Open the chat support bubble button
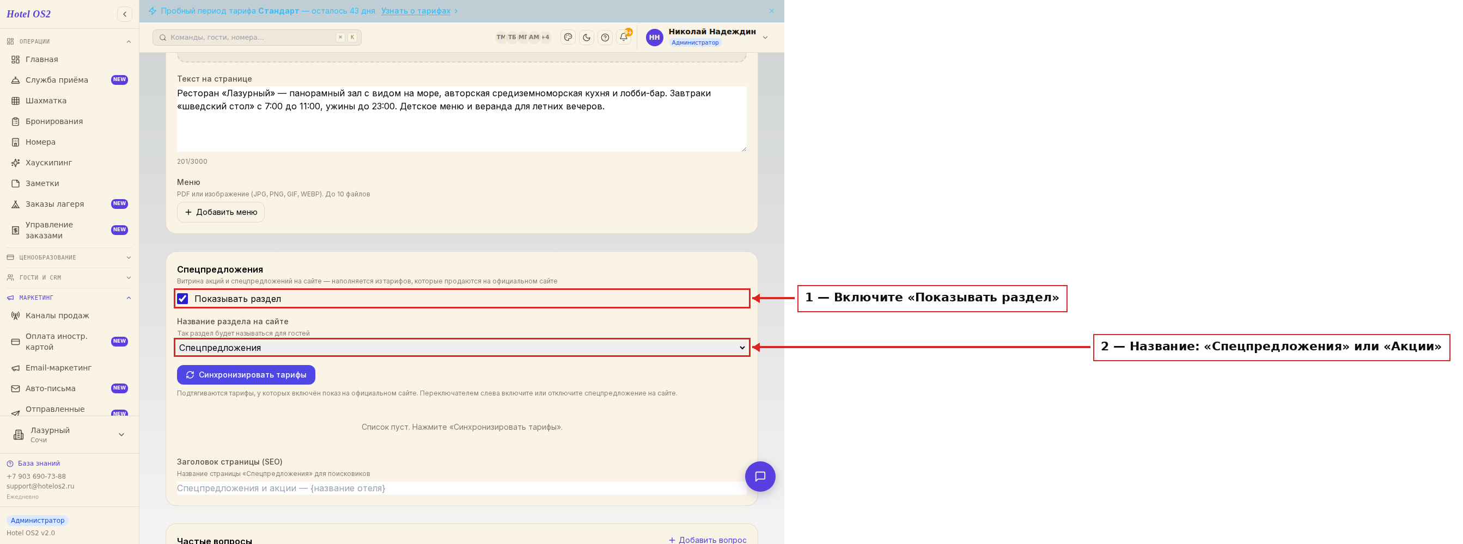This screenshot has width=1463, height=544. 760,477
